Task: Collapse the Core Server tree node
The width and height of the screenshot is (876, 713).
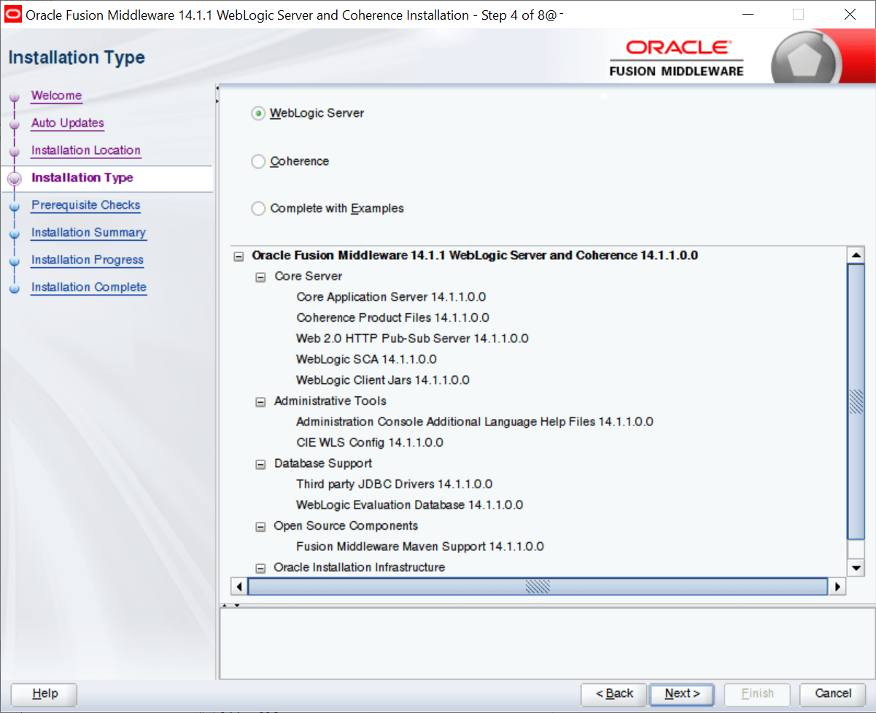Action: tap(260, 277)
